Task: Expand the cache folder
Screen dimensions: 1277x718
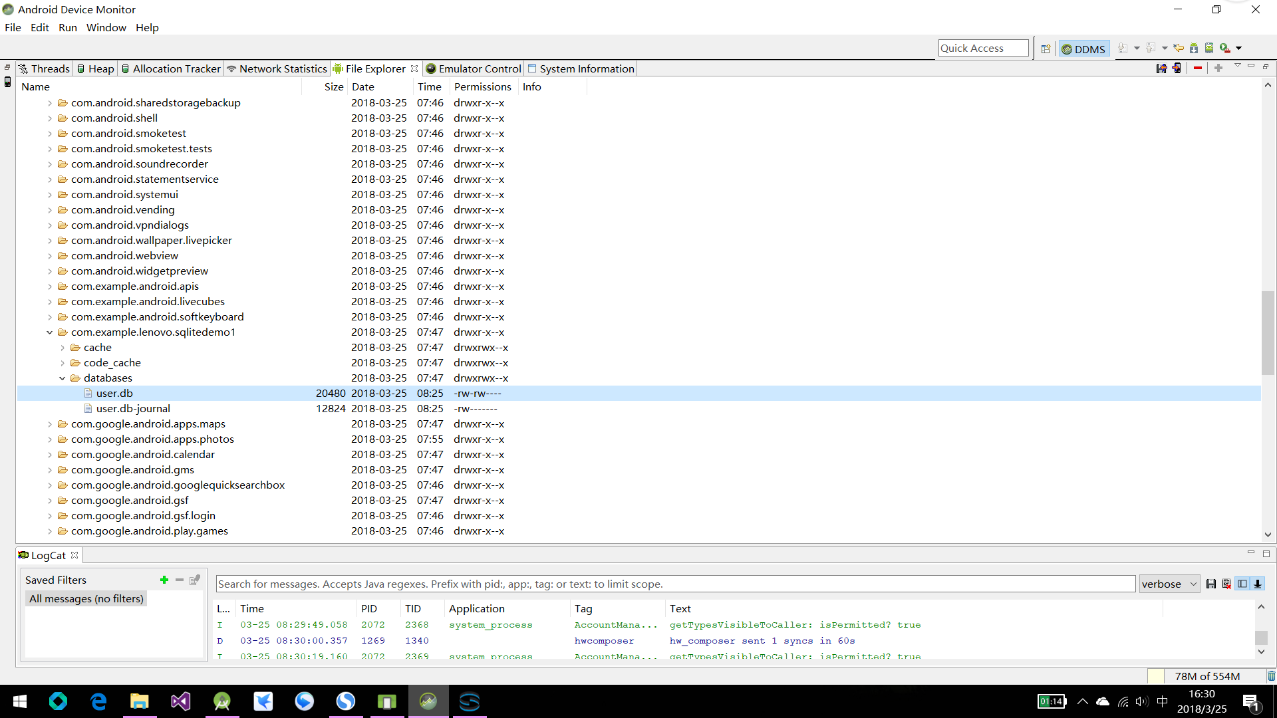Action: click(63, 348)
